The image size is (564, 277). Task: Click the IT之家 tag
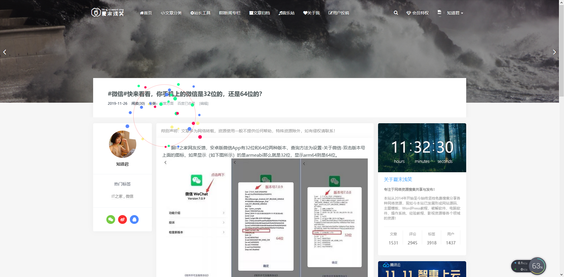pyautogui.click(x=117, y=196)
